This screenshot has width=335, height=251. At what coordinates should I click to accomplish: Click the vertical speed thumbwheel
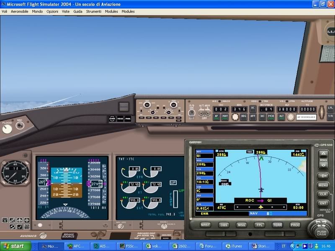pyautogui.click(x=322, y=112)
